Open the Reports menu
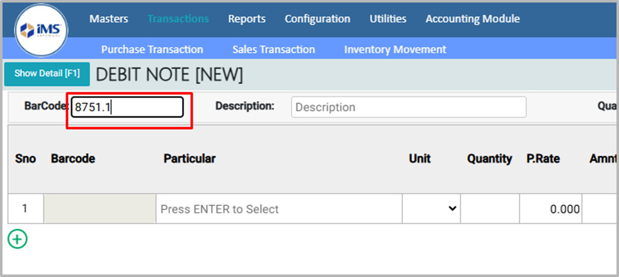The image size is (619, 277). (x=246, y=19)
